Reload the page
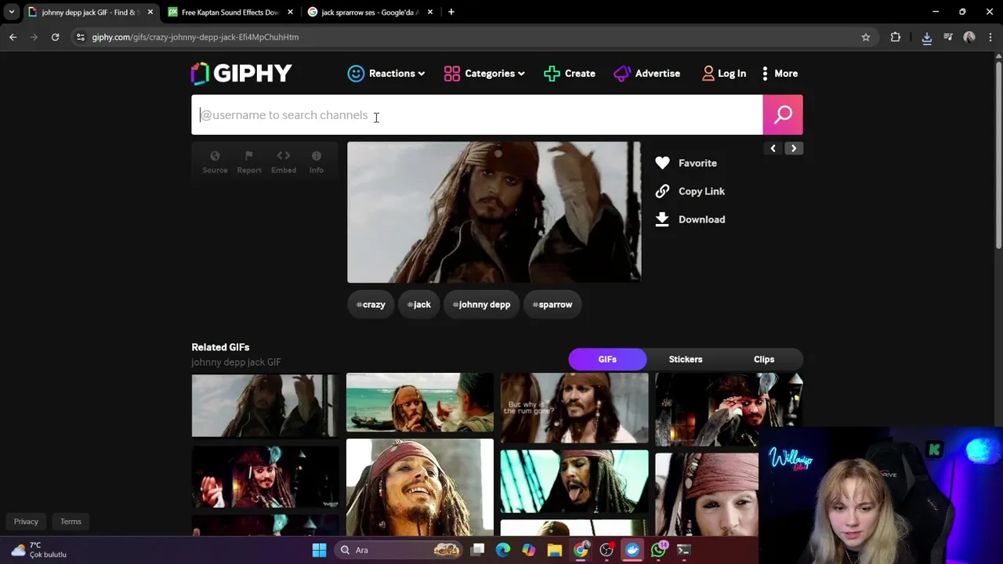Viewport: 1003px width, 564px height. pyautogui.click(x=55, y=37)
